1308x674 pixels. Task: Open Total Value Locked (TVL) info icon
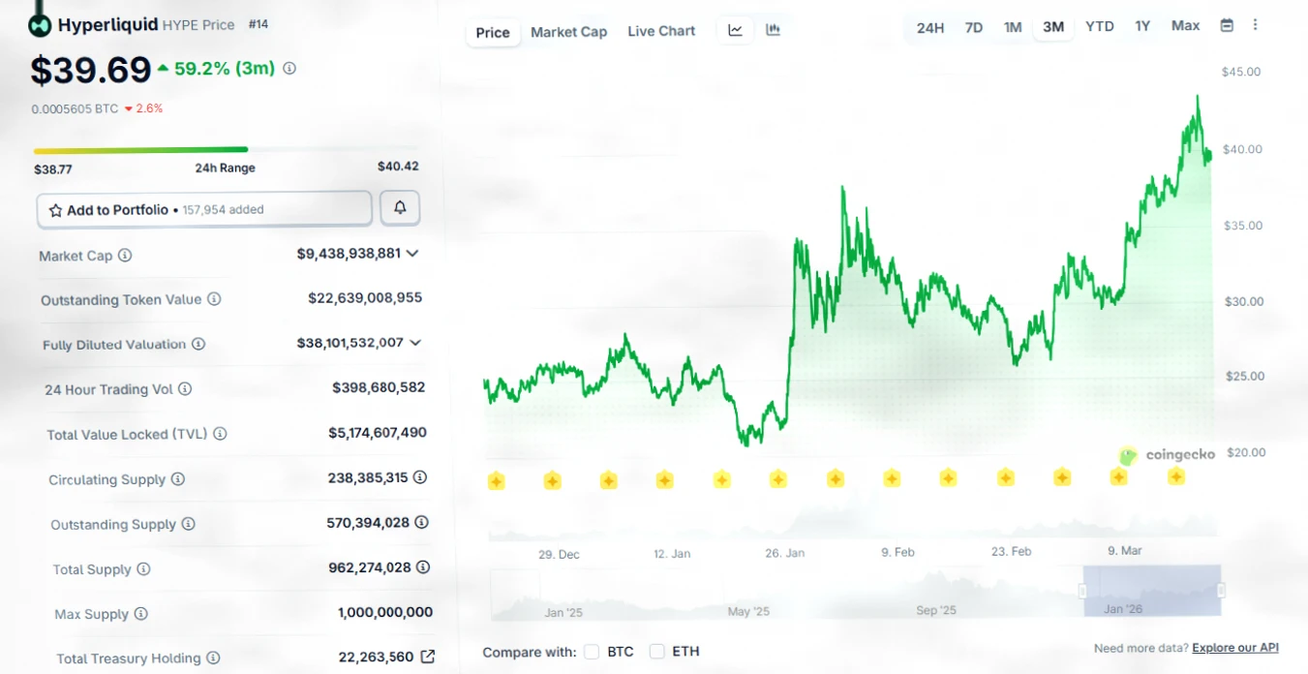[x=220, y=434]
